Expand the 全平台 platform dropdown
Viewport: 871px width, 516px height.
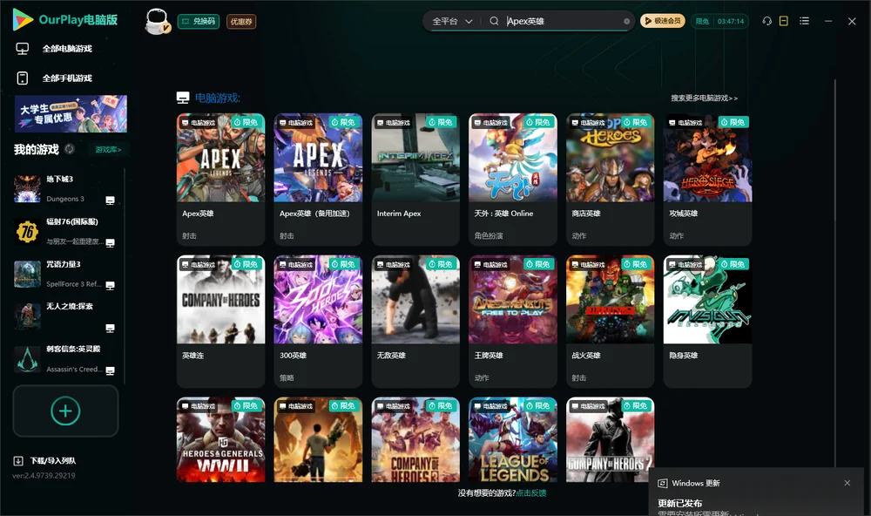(x=452, y=21)
